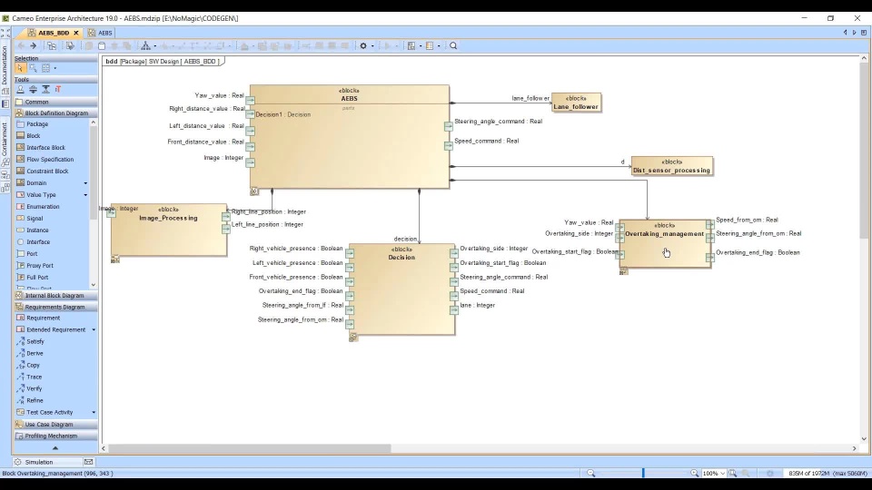Open the selection mode dropdown arrow in Selection

click(x=55, y=68)
